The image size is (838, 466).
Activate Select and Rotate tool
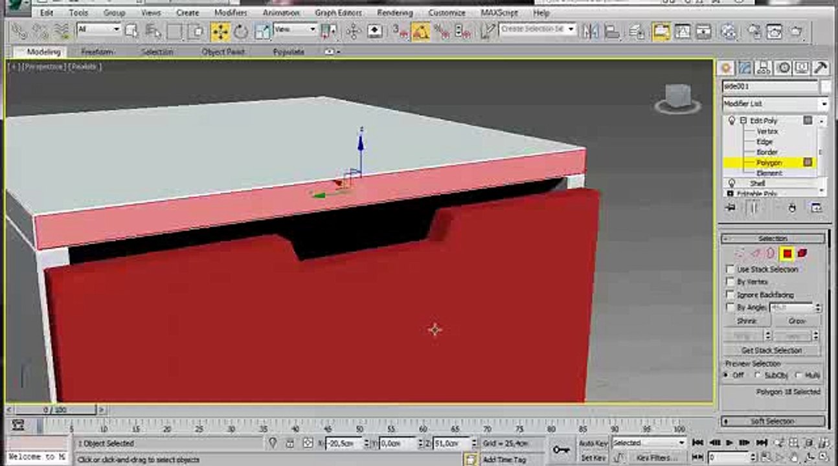[x=241, y=31]
